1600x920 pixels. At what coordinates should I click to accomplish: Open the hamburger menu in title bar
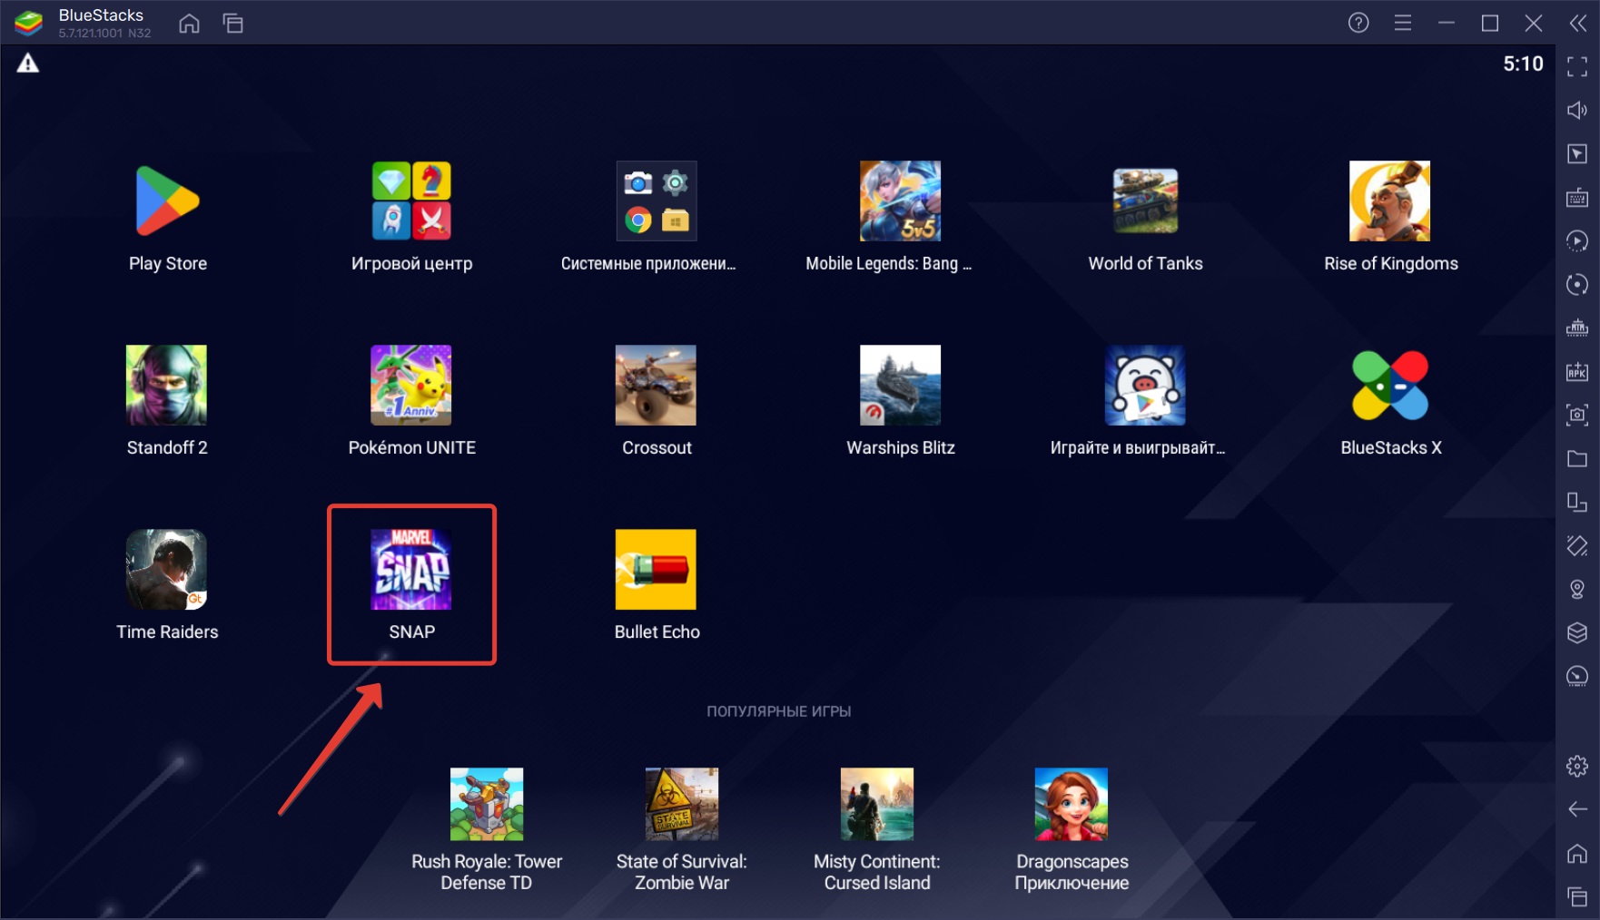point(1403,23)
